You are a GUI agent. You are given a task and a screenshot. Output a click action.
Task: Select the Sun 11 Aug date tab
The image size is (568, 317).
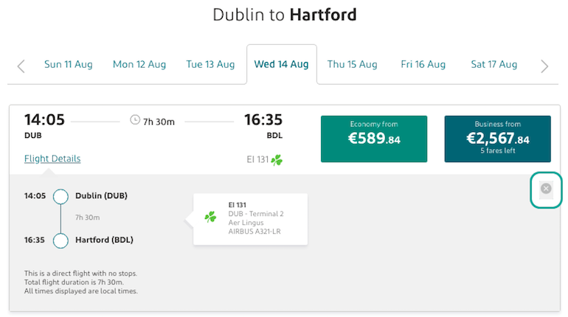pos(69,64)
